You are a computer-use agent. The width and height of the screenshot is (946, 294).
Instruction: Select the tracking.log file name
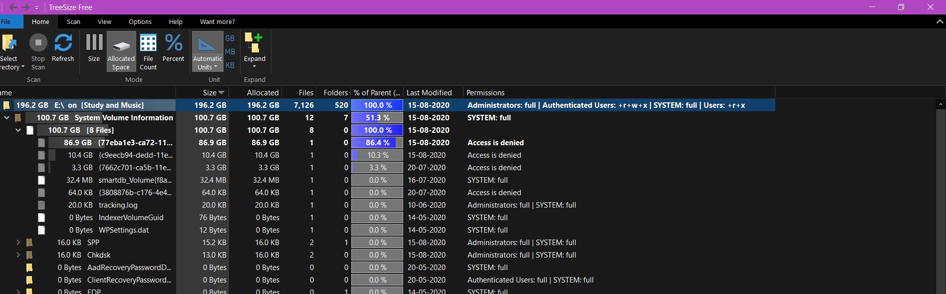(118, 205)
